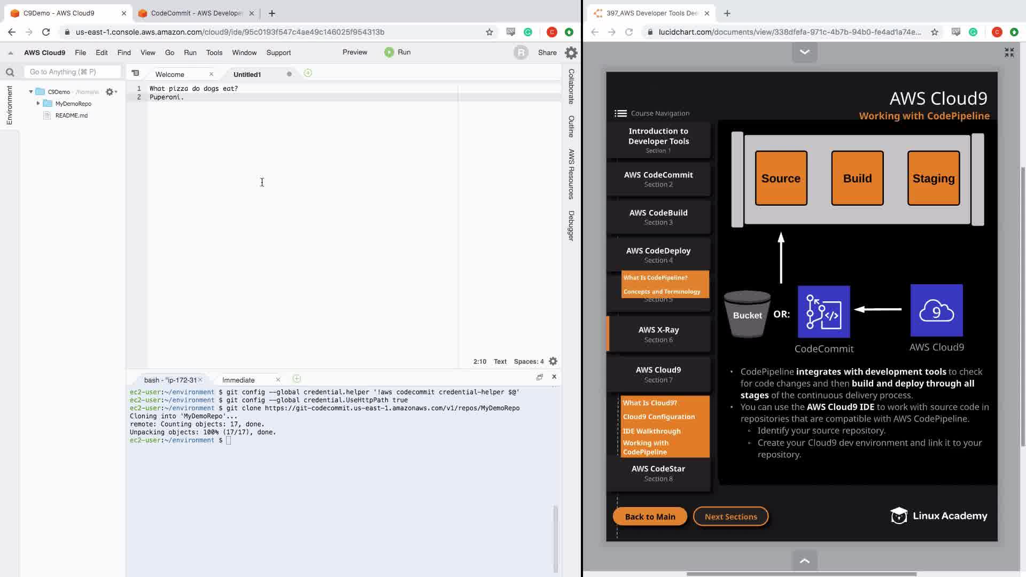Click the green Run play icon

click(x=389, y=52)
